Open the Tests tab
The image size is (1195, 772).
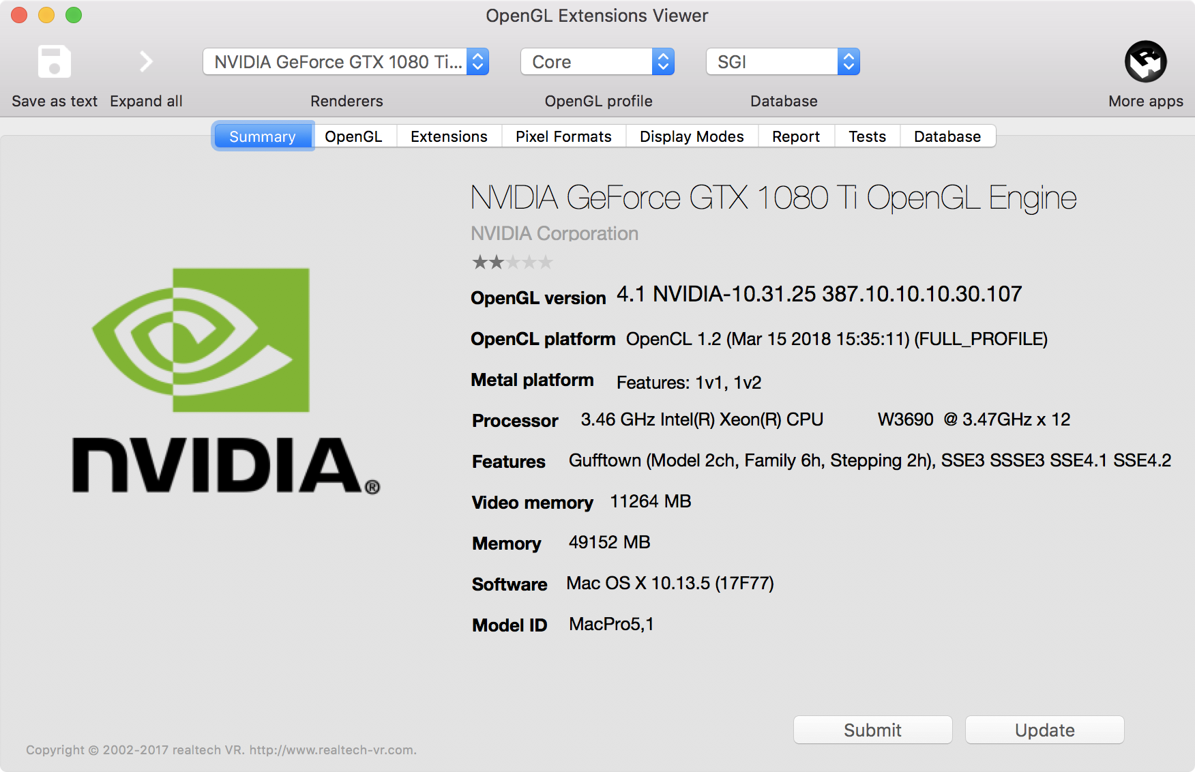(x=867, y=136)
